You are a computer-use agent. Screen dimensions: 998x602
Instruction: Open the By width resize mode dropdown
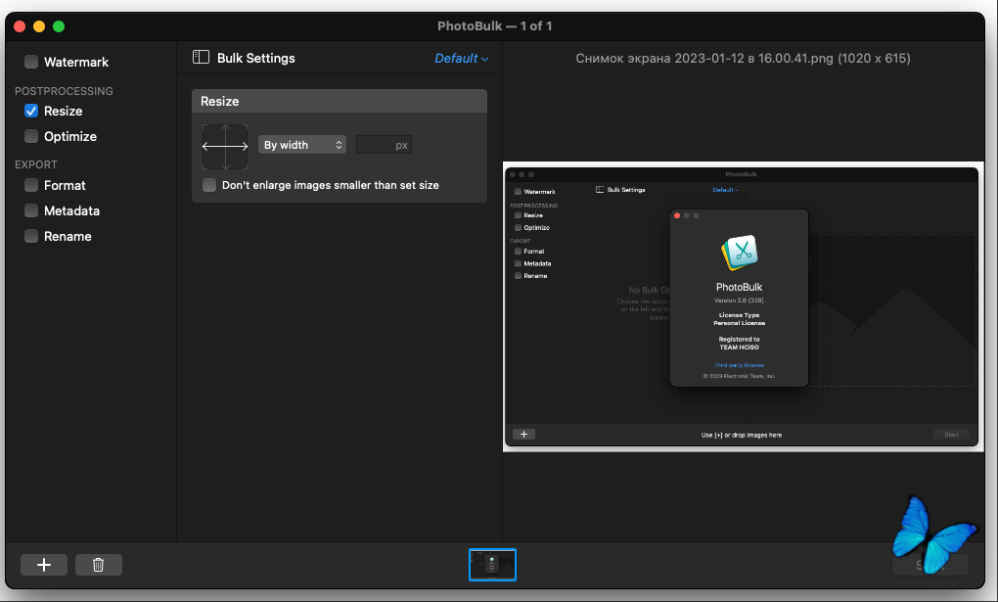(301, 145)
